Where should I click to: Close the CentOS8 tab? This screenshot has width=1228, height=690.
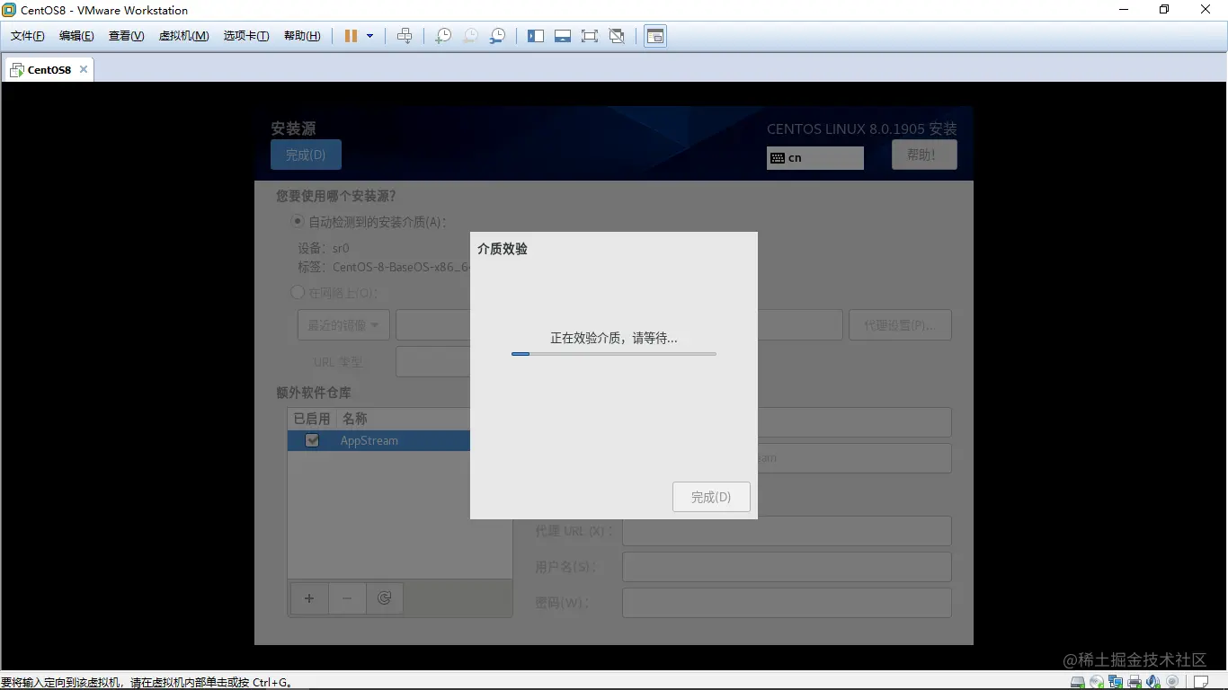click(x=84, y=69)
